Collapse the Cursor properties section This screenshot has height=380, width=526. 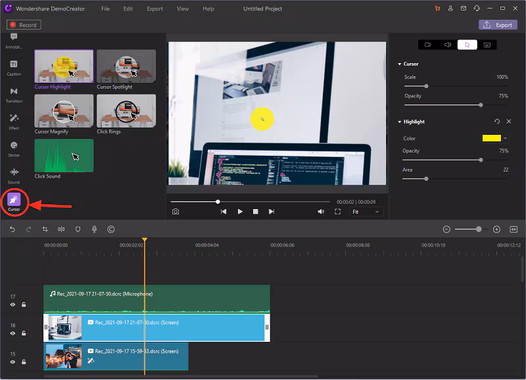point(400,64)
